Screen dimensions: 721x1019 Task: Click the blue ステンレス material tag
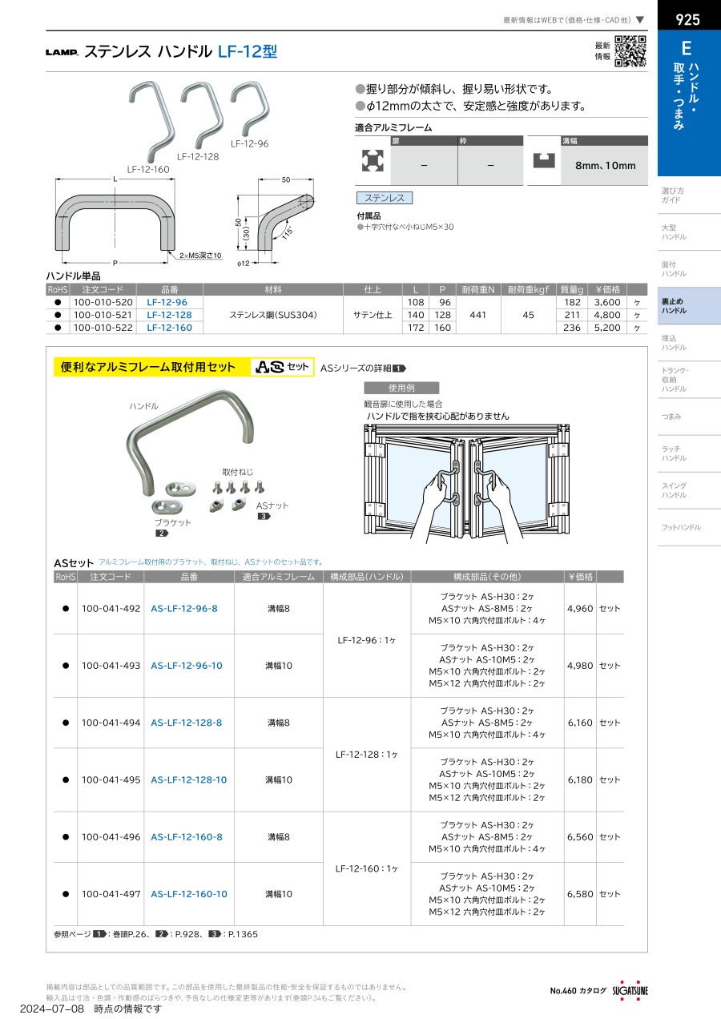(385, 198)
